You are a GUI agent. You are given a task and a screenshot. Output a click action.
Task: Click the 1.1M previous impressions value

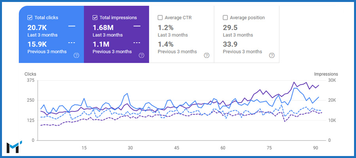(x=101, y=44)
